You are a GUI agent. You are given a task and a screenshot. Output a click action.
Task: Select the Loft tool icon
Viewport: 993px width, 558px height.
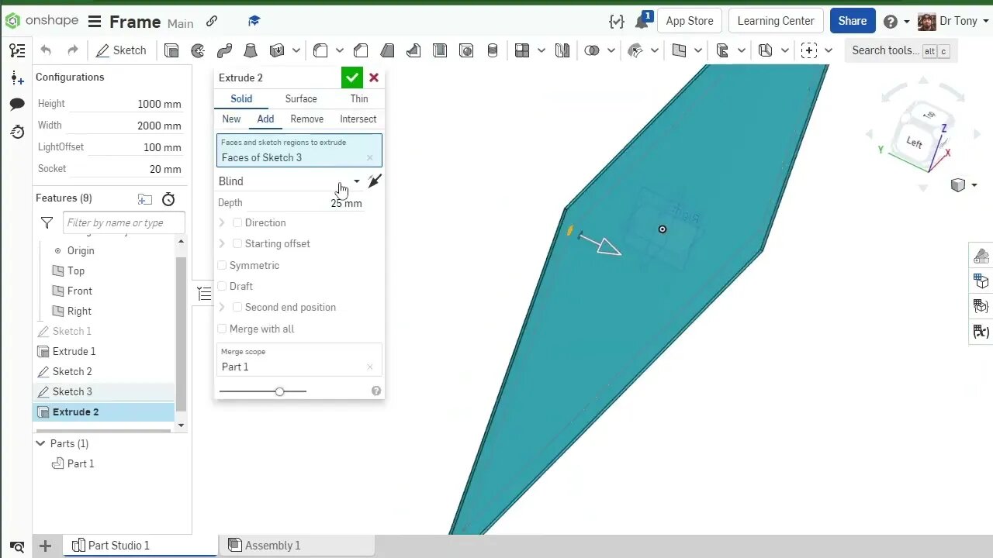click(x=251, y=50)
